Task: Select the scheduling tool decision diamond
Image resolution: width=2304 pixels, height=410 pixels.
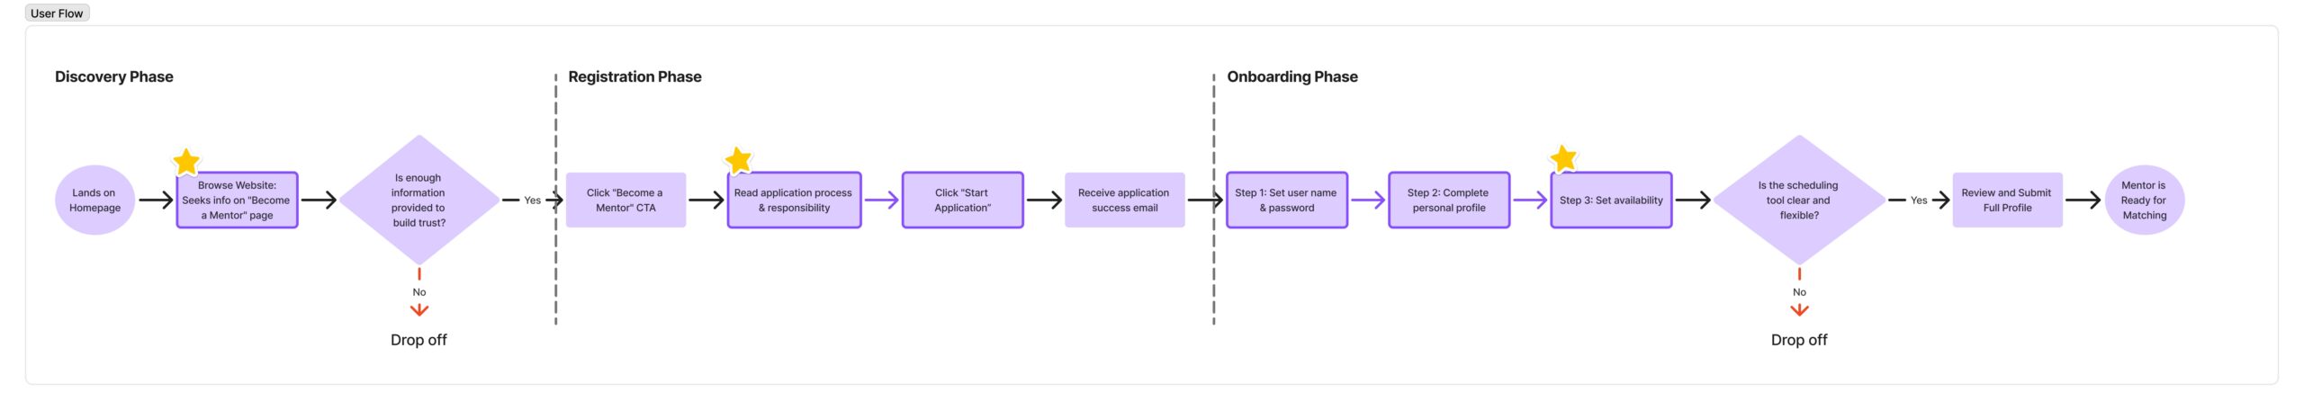Action: click(x=1798, y=200)
